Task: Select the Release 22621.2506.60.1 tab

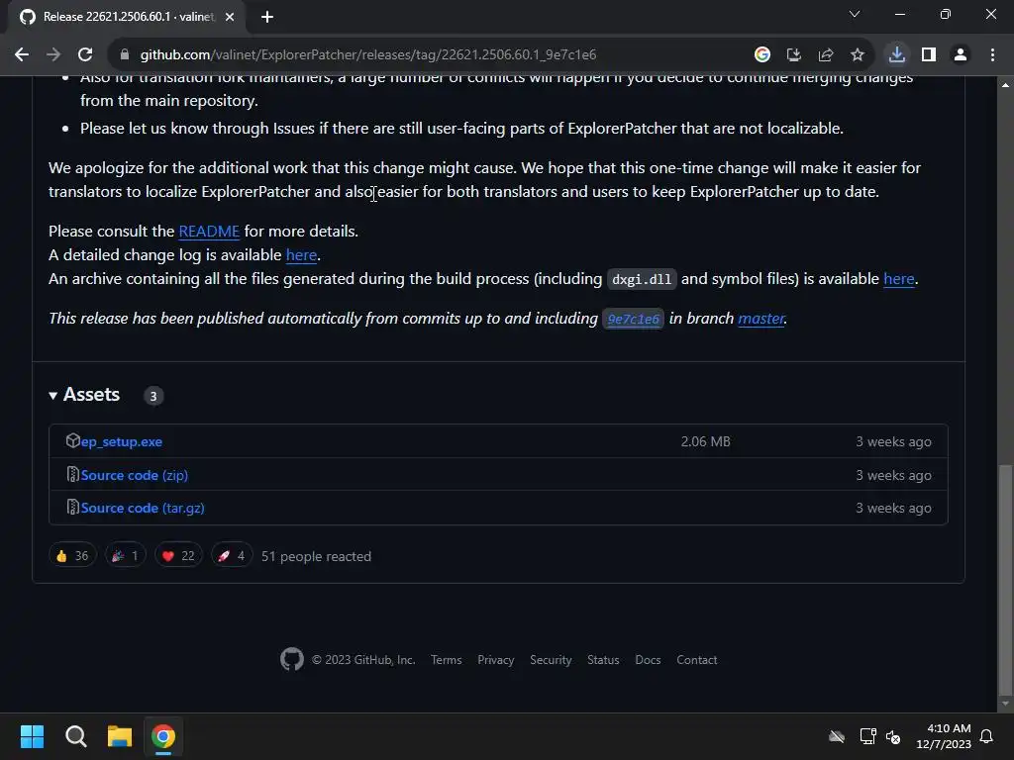Action: coord(128,17)
